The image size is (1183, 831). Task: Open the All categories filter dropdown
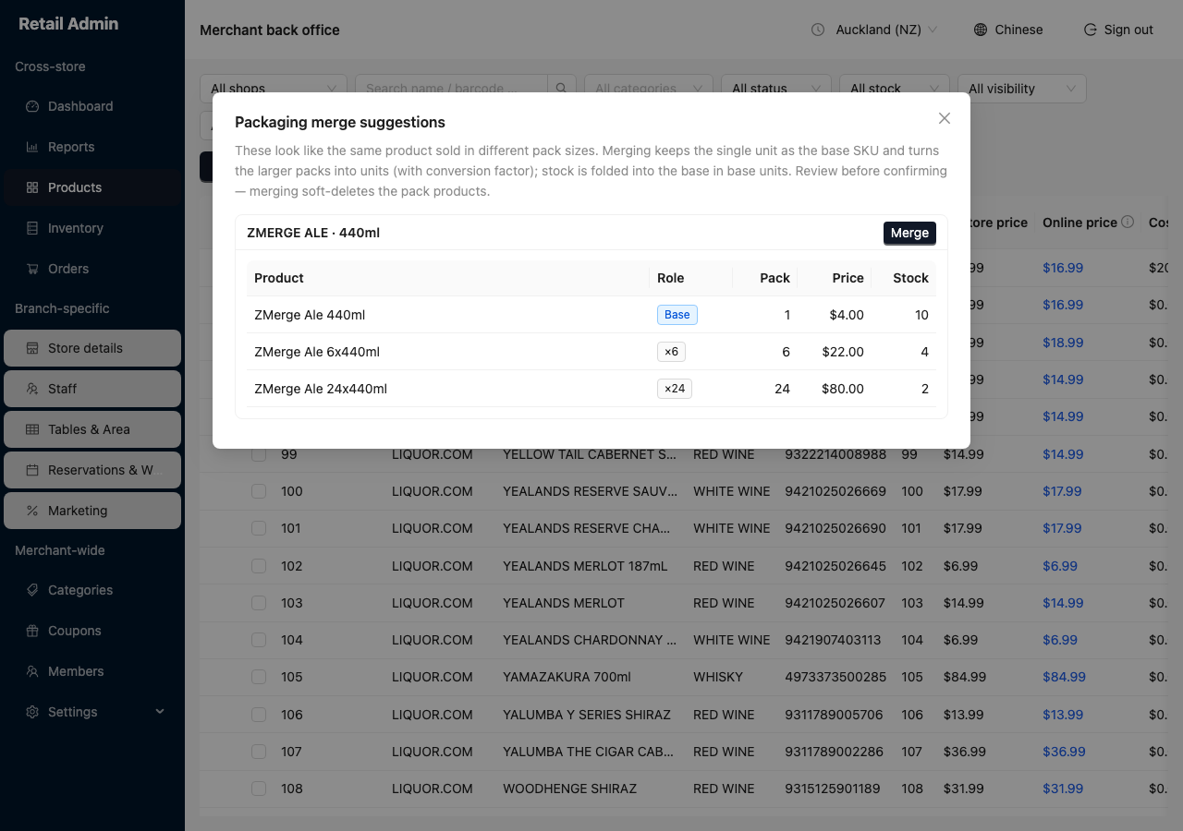(x=649, y=89)
